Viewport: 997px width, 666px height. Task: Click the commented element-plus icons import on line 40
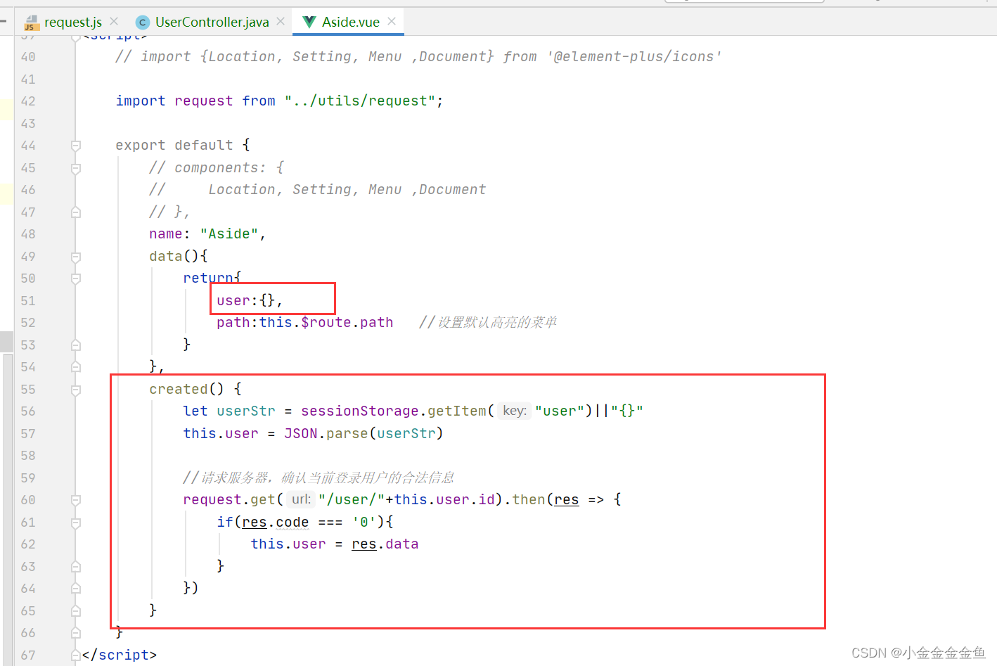pos(418,57)
